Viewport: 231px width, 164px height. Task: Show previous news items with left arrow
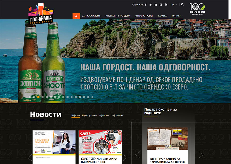30,158
